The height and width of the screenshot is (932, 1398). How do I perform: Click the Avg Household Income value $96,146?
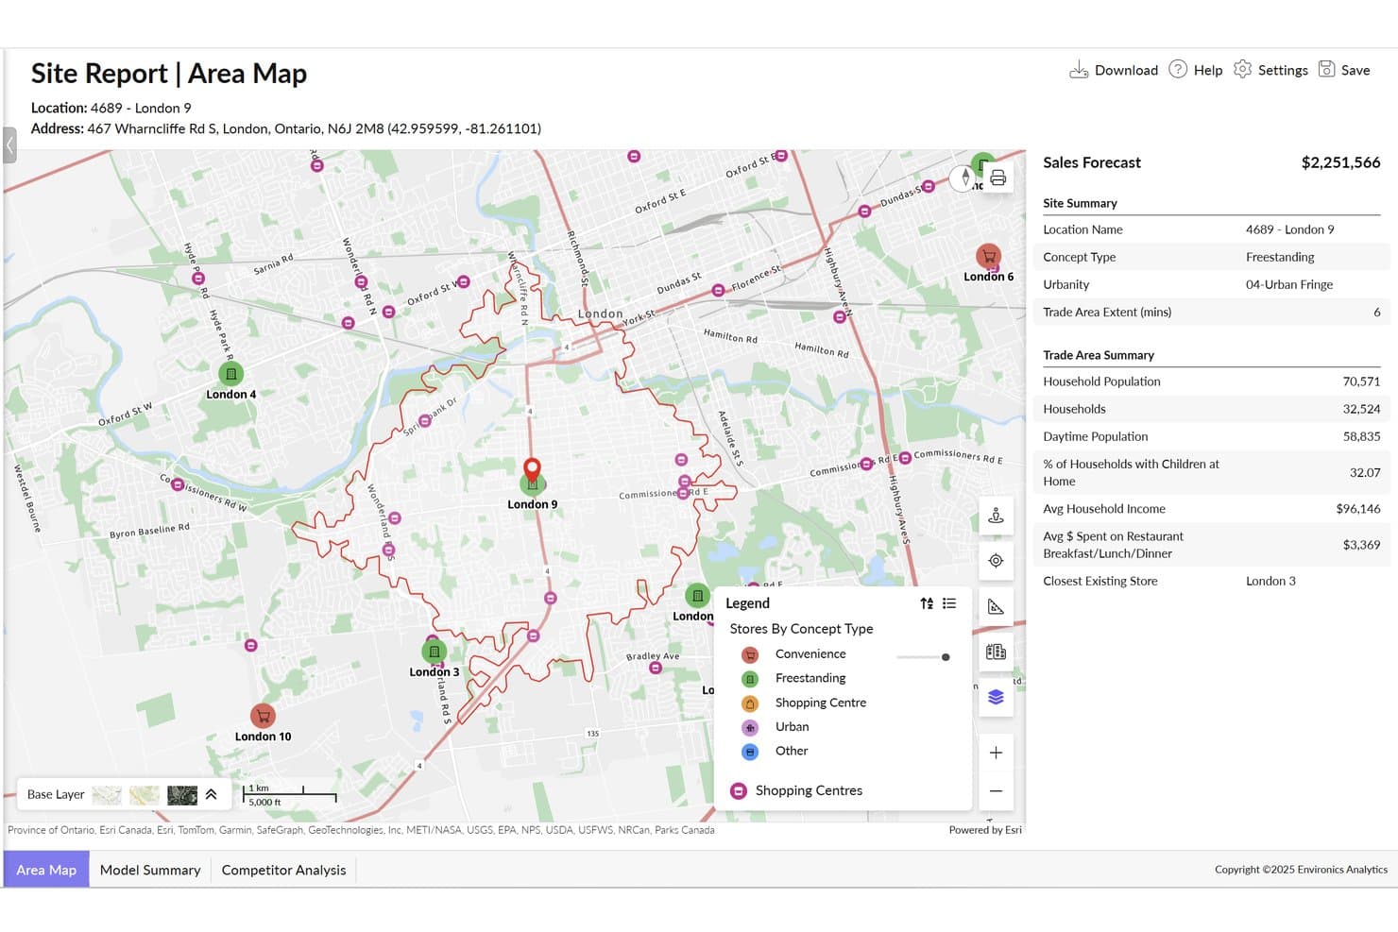pyautogui.click(x=1358, y=508)
